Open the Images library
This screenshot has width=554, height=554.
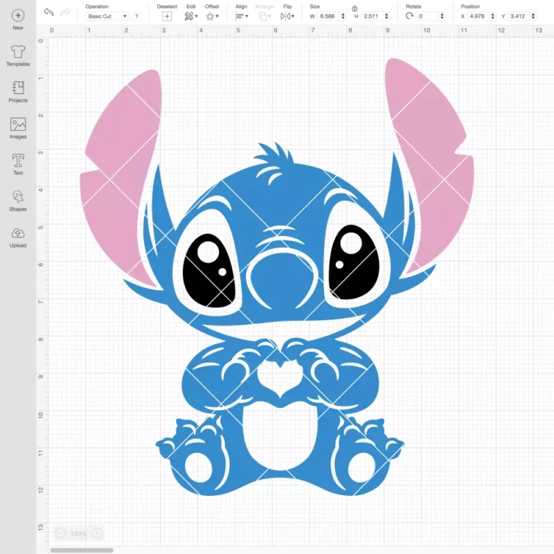tap(18, 128)
